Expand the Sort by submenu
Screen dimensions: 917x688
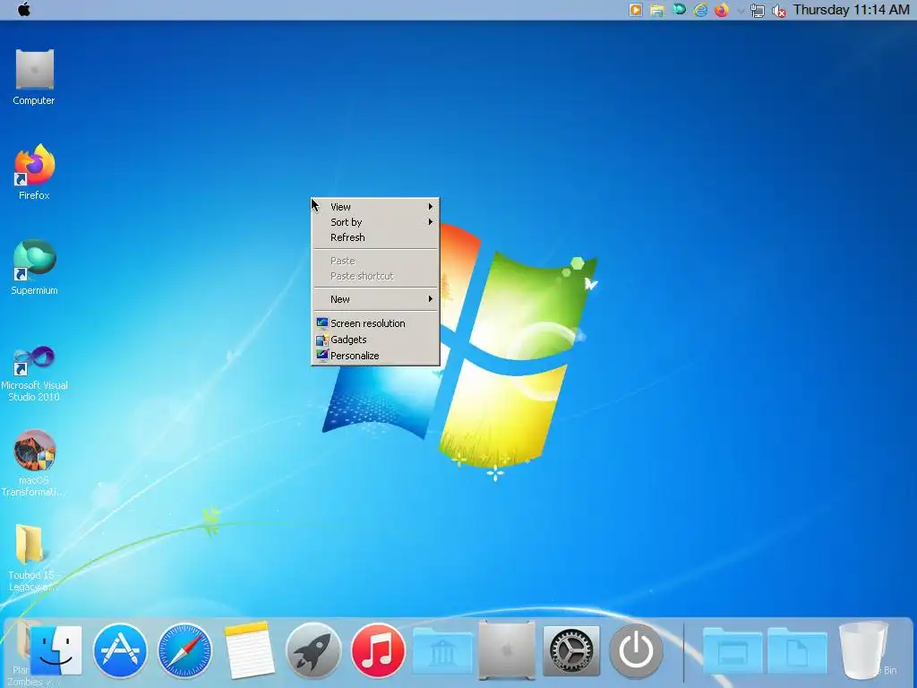click(375, 222)
